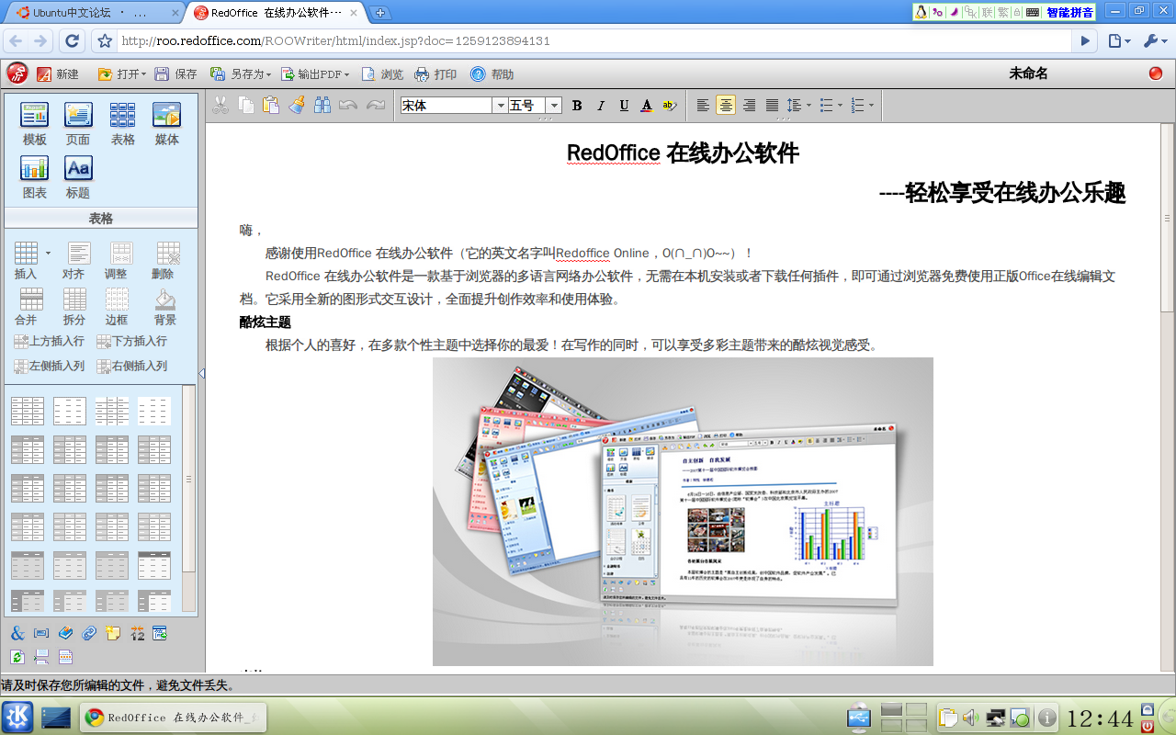Click 保存 (save) in the menu

coord(175,74)
